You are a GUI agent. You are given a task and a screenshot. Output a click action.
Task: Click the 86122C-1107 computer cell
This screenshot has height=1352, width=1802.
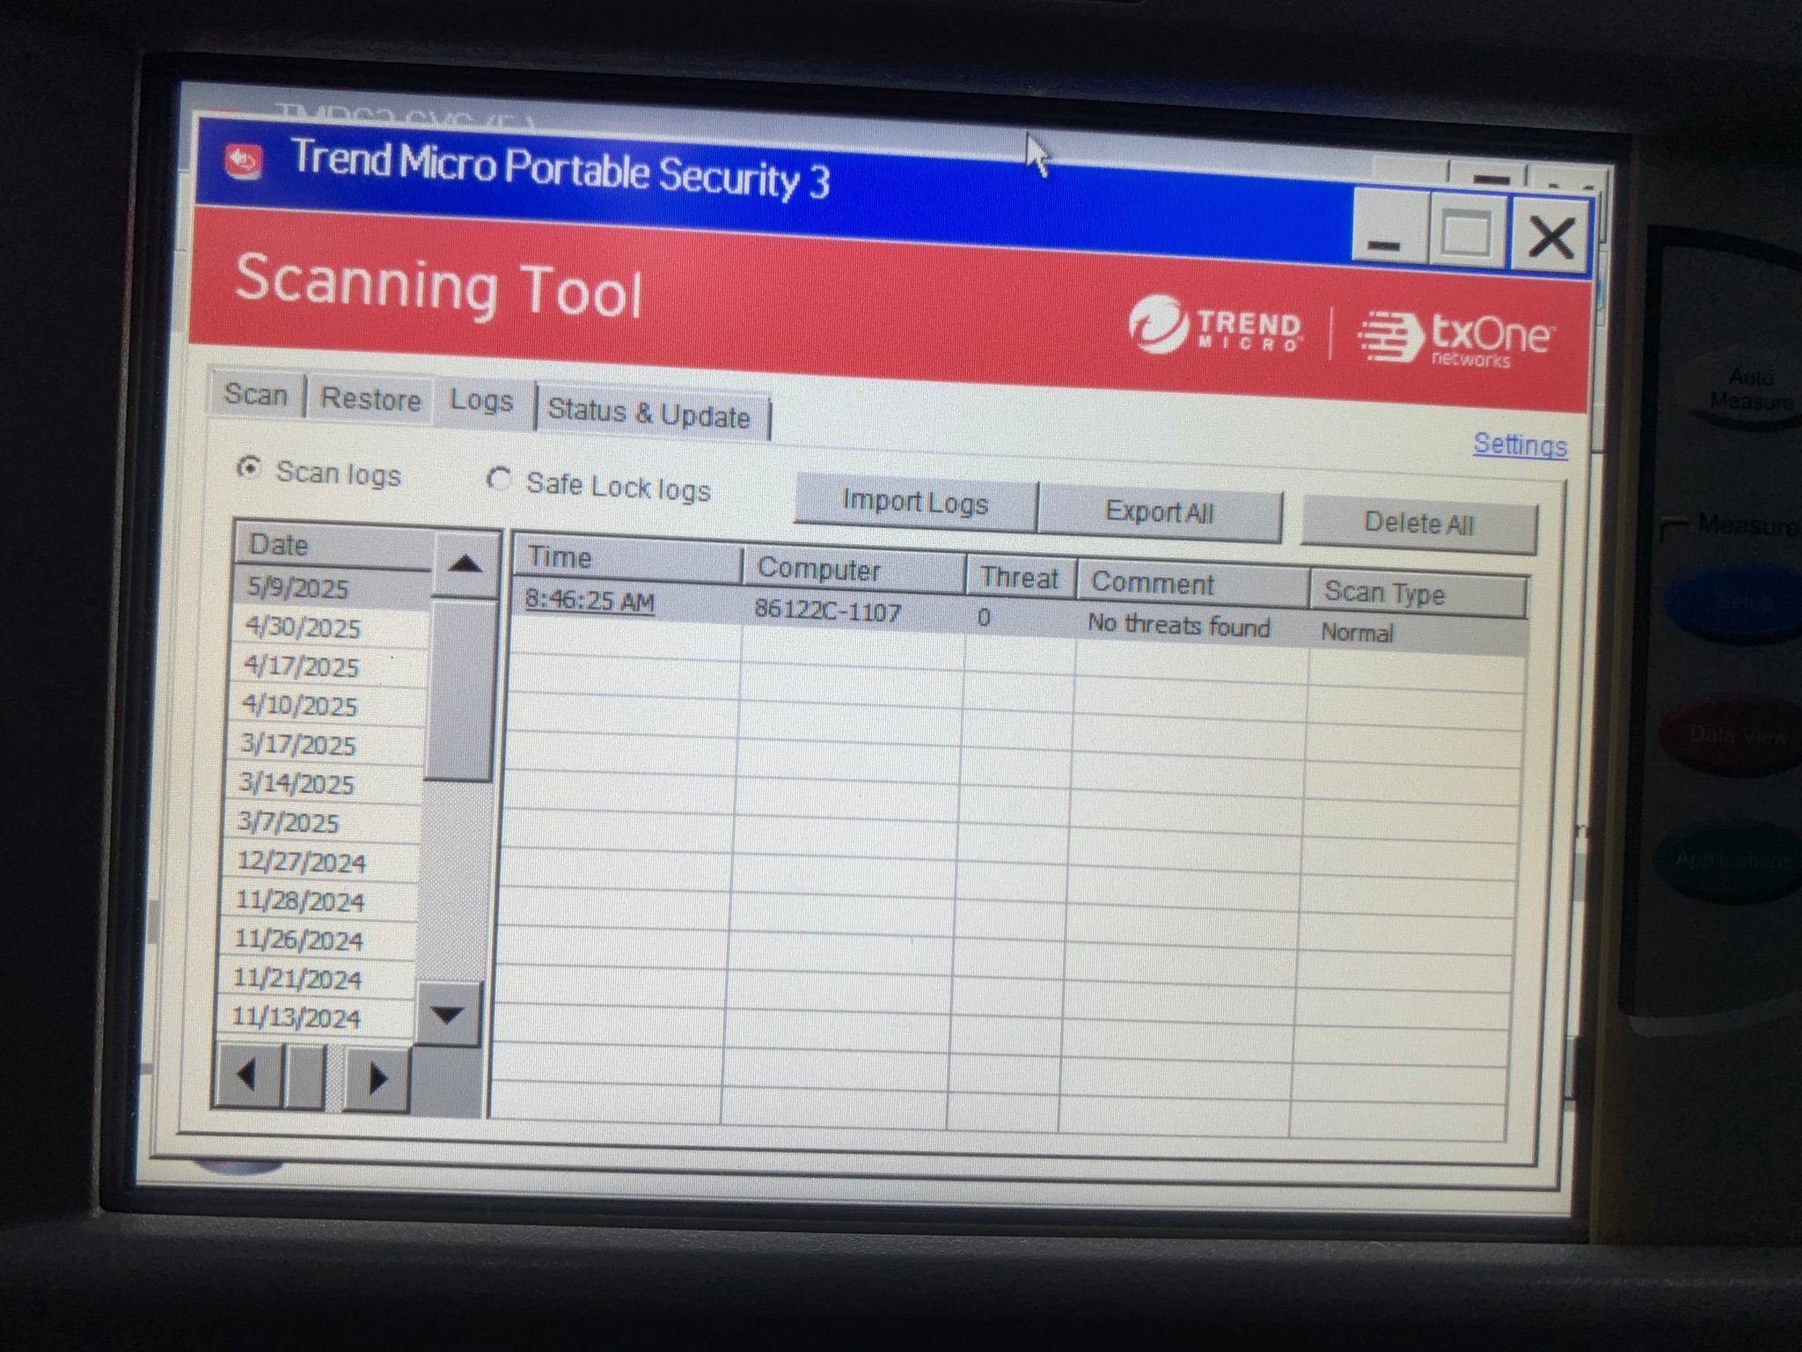(852, 610)
